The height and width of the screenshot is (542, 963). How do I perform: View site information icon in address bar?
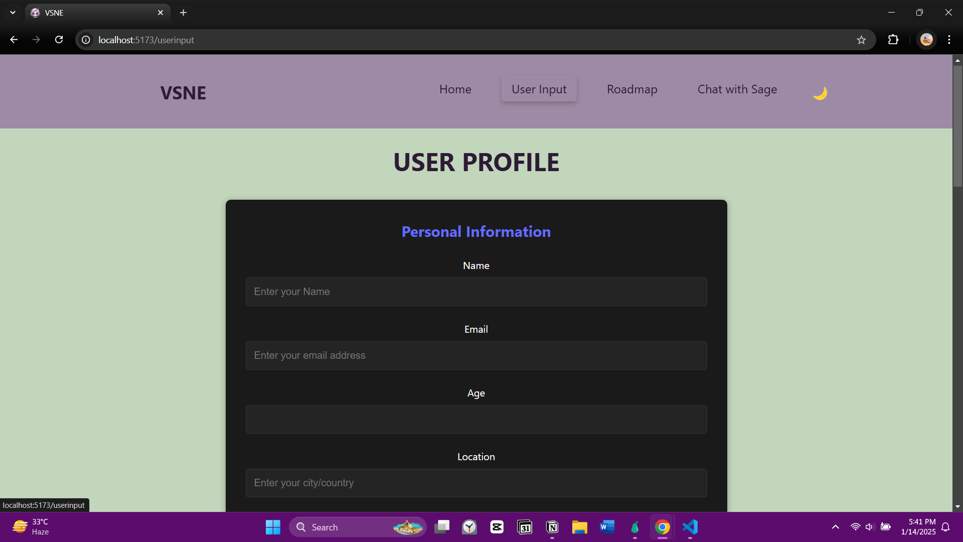[x=86, y=40]
